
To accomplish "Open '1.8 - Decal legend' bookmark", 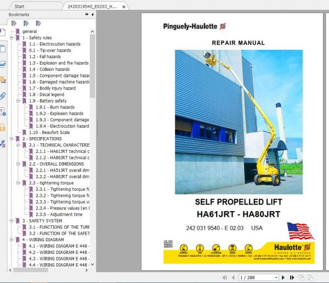I will (47, 94).
